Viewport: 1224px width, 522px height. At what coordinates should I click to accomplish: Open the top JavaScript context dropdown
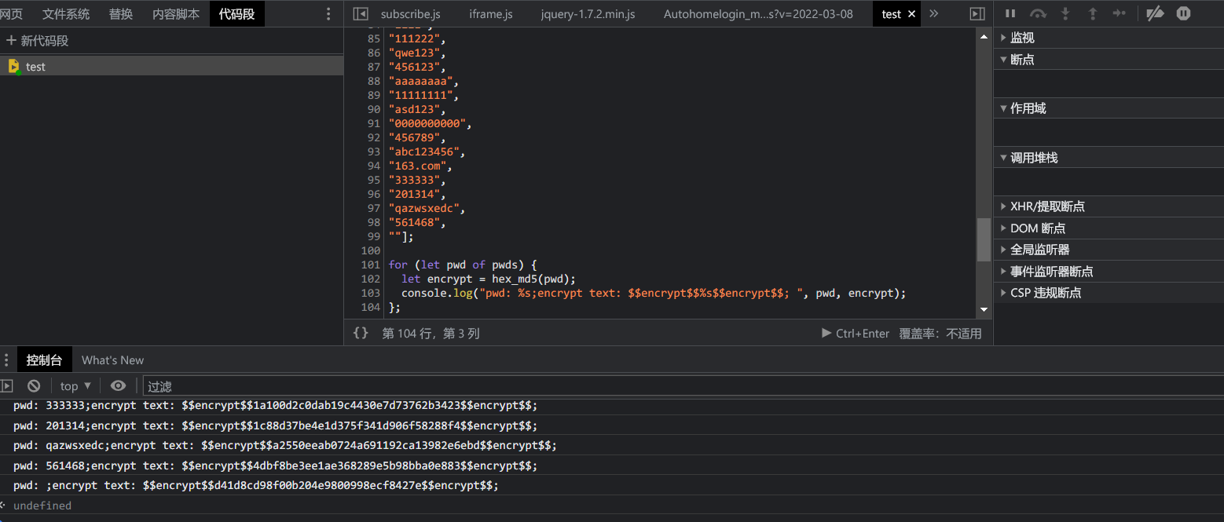coord(75,385)
